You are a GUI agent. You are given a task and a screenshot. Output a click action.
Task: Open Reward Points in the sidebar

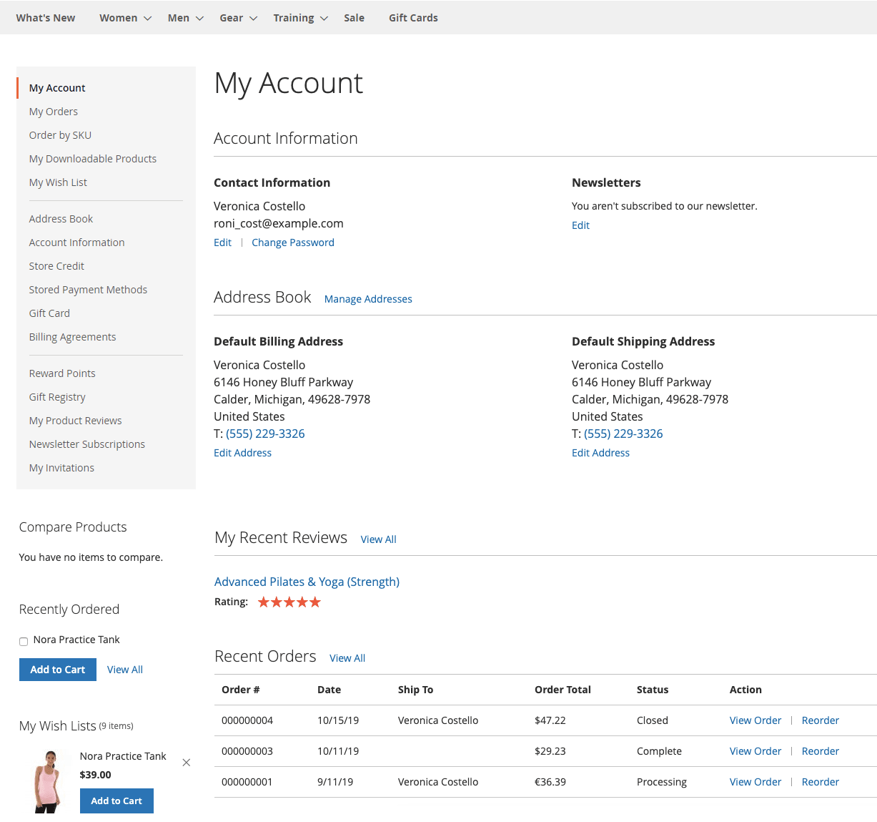coord(62,373)
